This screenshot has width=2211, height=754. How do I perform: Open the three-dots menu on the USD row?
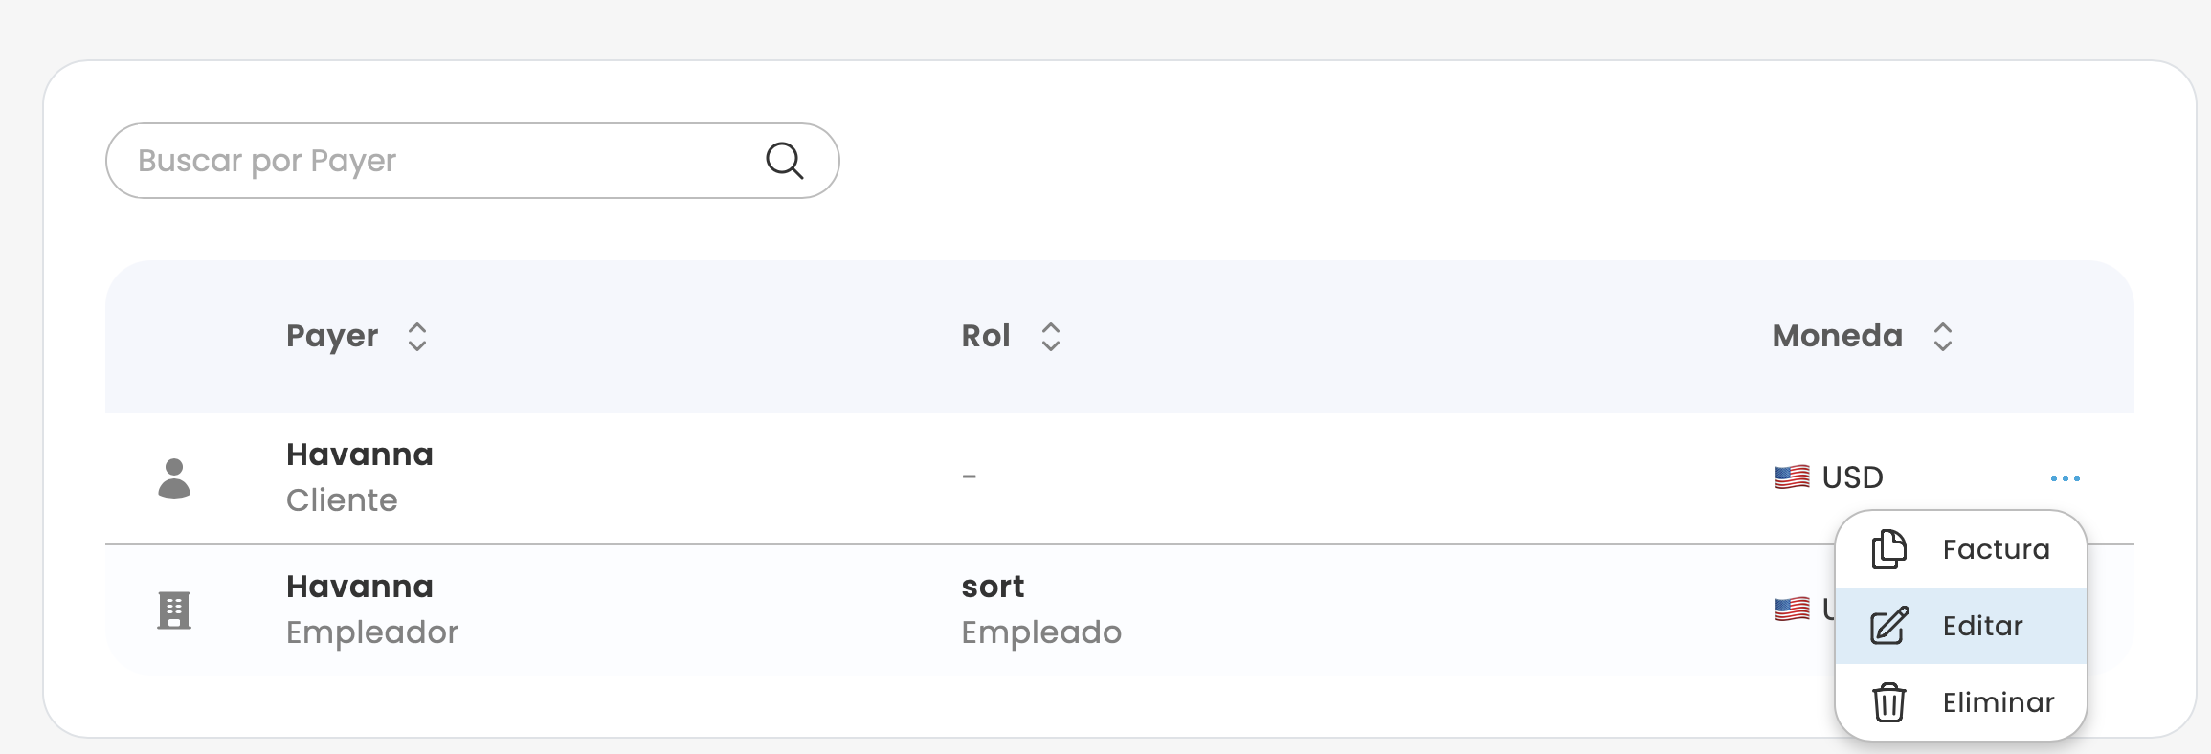(2065, 477)
